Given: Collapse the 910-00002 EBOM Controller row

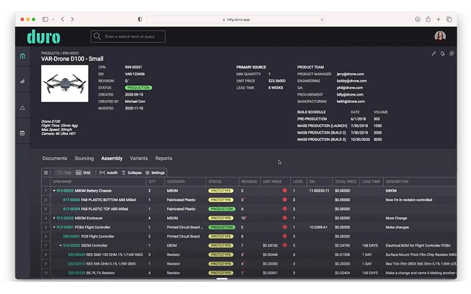Looking at the screenshot, I should coord(61,245).
